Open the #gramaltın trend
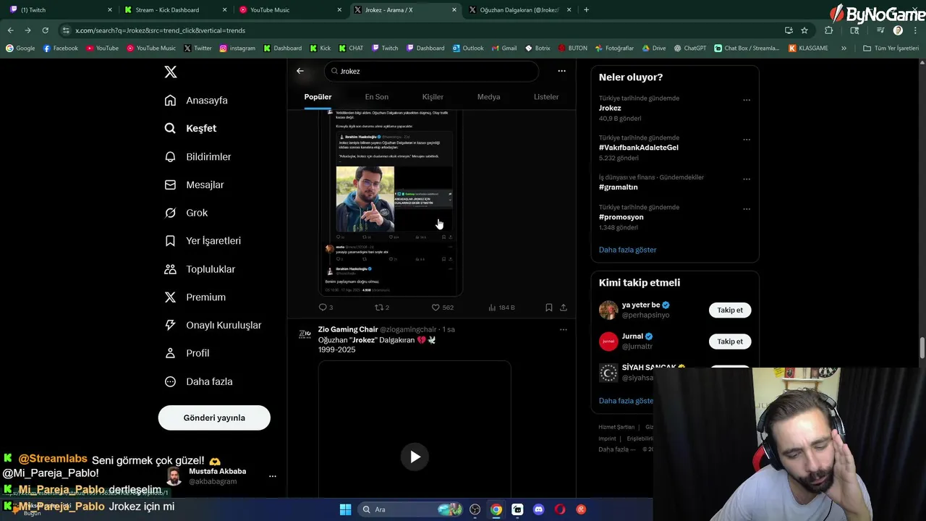The height and width of the screenshot is (521, 926). (x=618, y=187)
